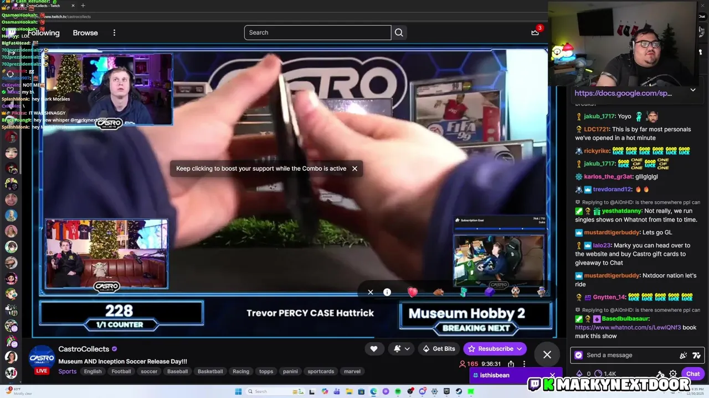Select the Racing tag

(241, 371)
